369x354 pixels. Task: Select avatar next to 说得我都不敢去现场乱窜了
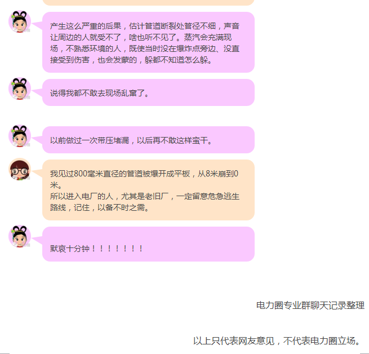point(20,89)
